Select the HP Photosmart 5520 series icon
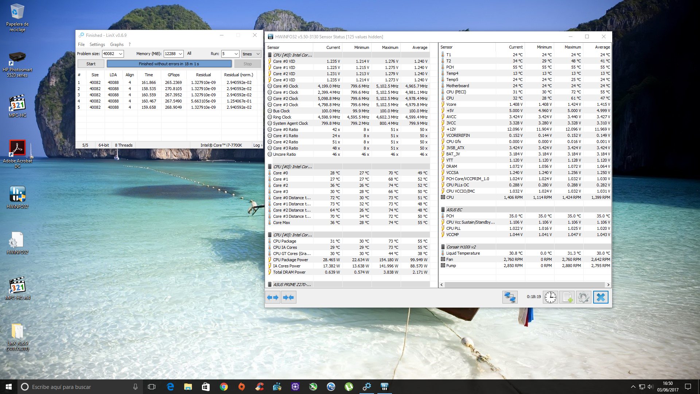 coord(17,65)
